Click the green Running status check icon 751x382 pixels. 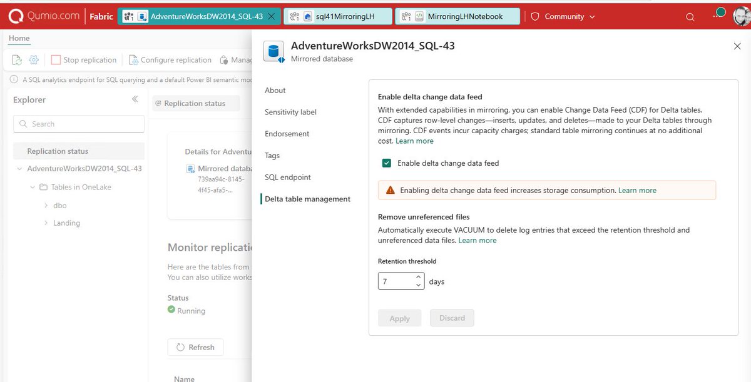[171, 309]
